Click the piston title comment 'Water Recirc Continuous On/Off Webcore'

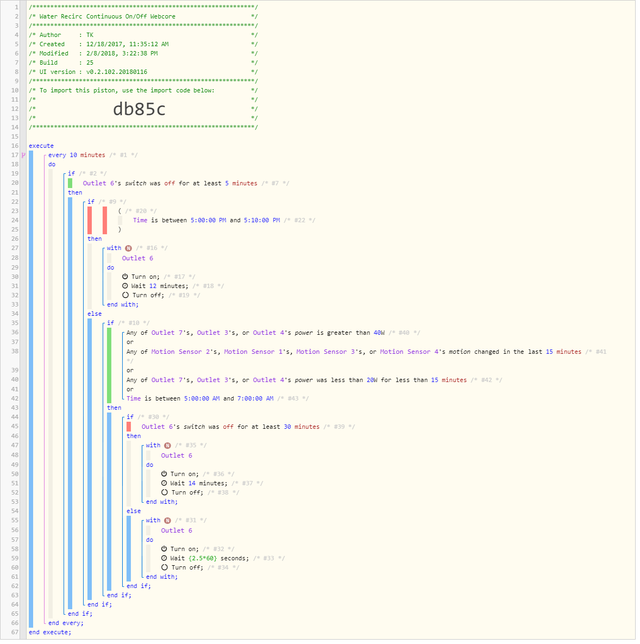click(x=108, y=16)
